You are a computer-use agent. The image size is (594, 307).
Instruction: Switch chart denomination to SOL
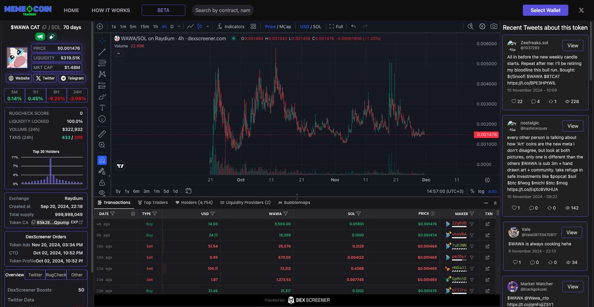(317, 26)
